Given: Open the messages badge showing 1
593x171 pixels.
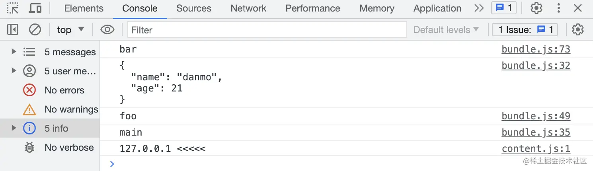Looking at the screenshot, I should coord(504,8).
